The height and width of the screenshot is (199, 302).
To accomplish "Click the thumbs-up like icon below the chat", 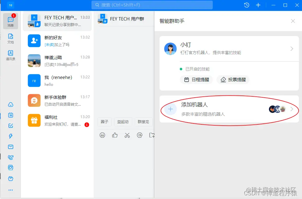I will tap(115, 135).
